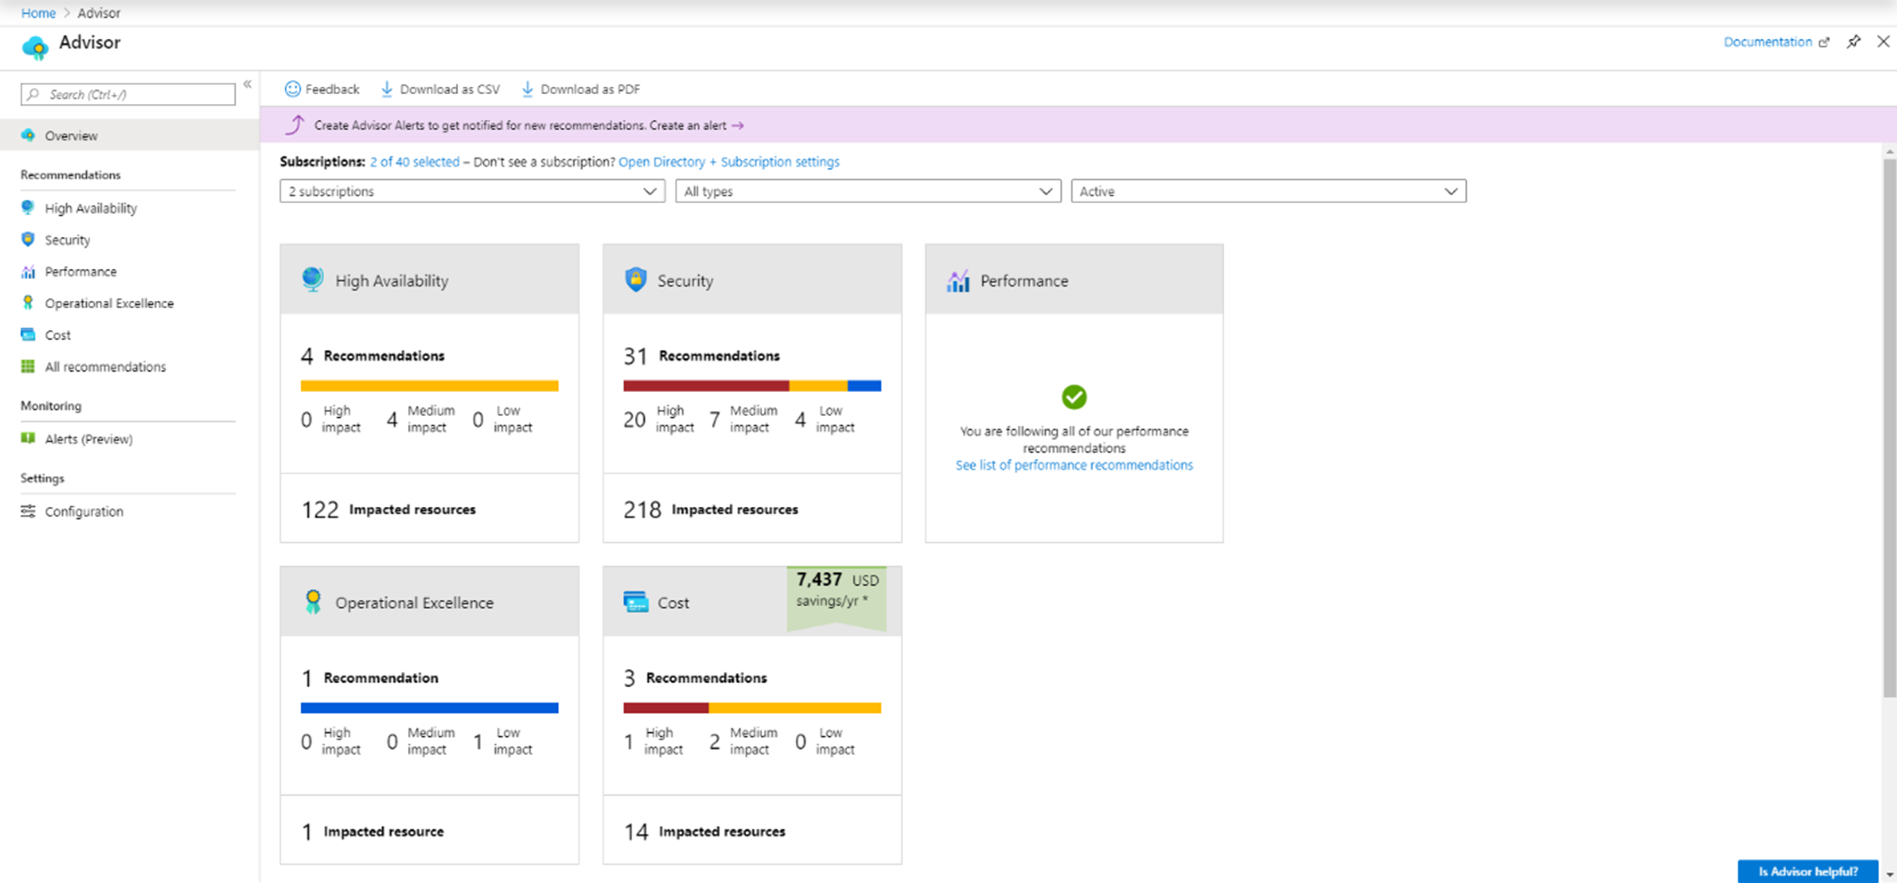Close the Advisor blade
The height and width of the screenshot is (883, 1897).
point(1883,42)
